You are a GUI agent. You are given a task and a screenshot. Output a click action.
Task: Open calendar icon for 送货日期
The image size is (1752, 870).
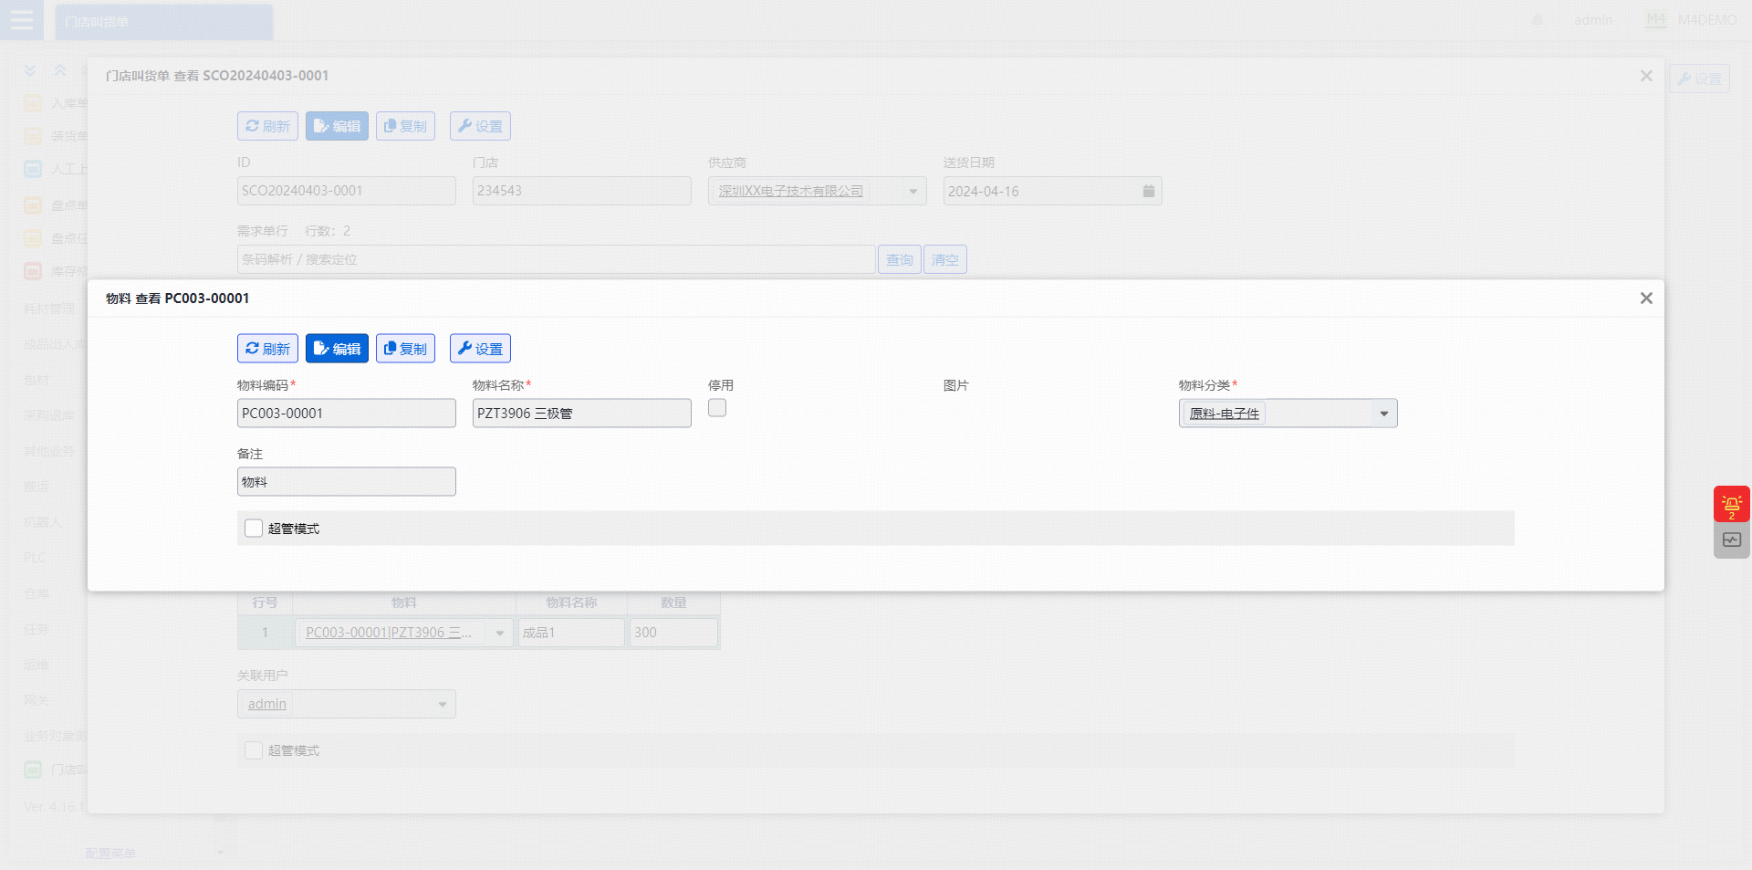(1149, 191)
